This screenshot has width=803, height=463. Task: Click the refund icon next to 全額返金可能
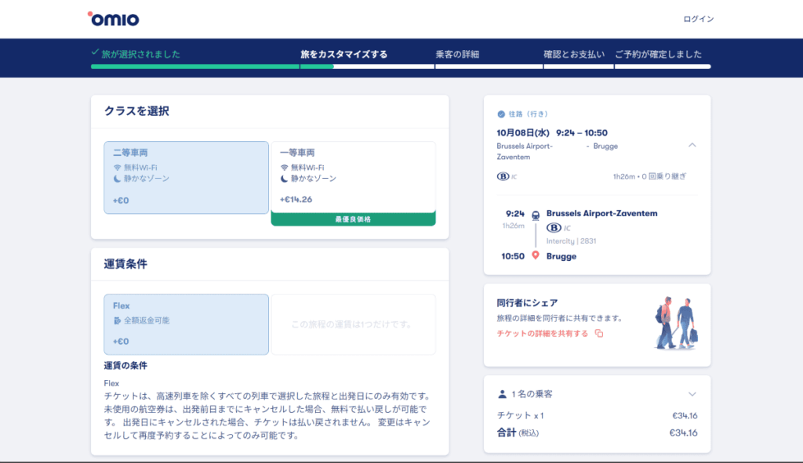117,320
